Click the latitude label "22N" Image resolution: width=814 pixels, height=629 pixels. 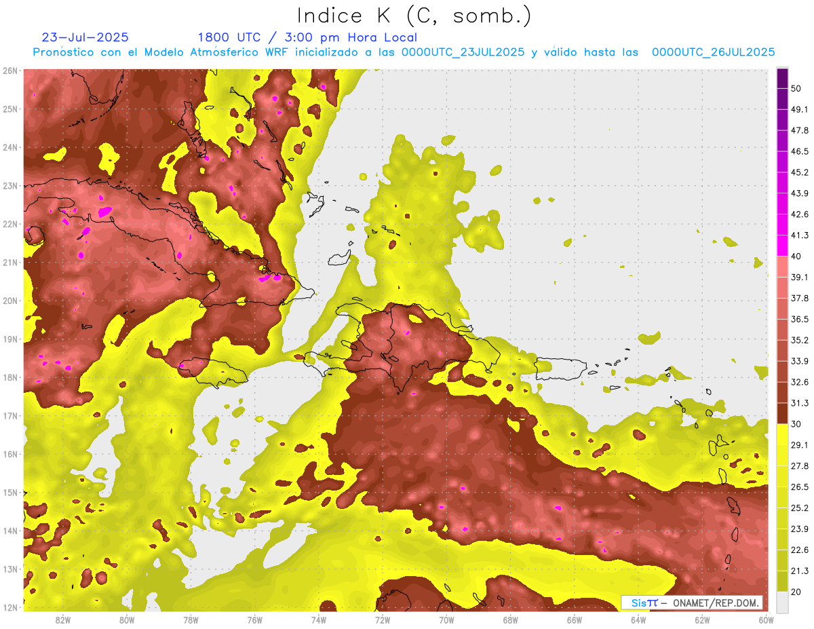(x=10, y=224)
